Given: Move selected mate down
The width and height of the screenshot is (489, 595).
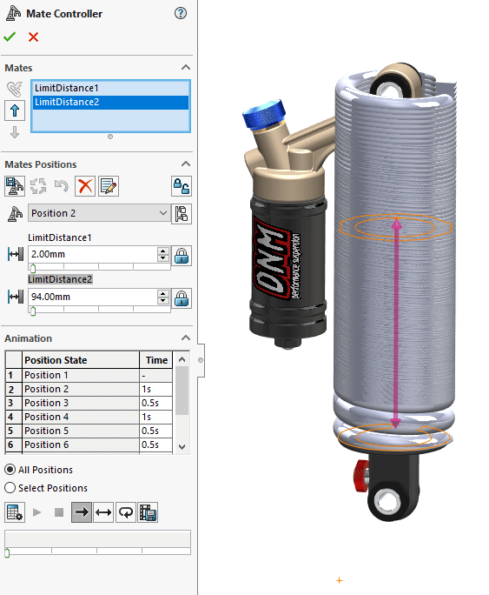Looking at the screenshot, I should pos(15,132).
